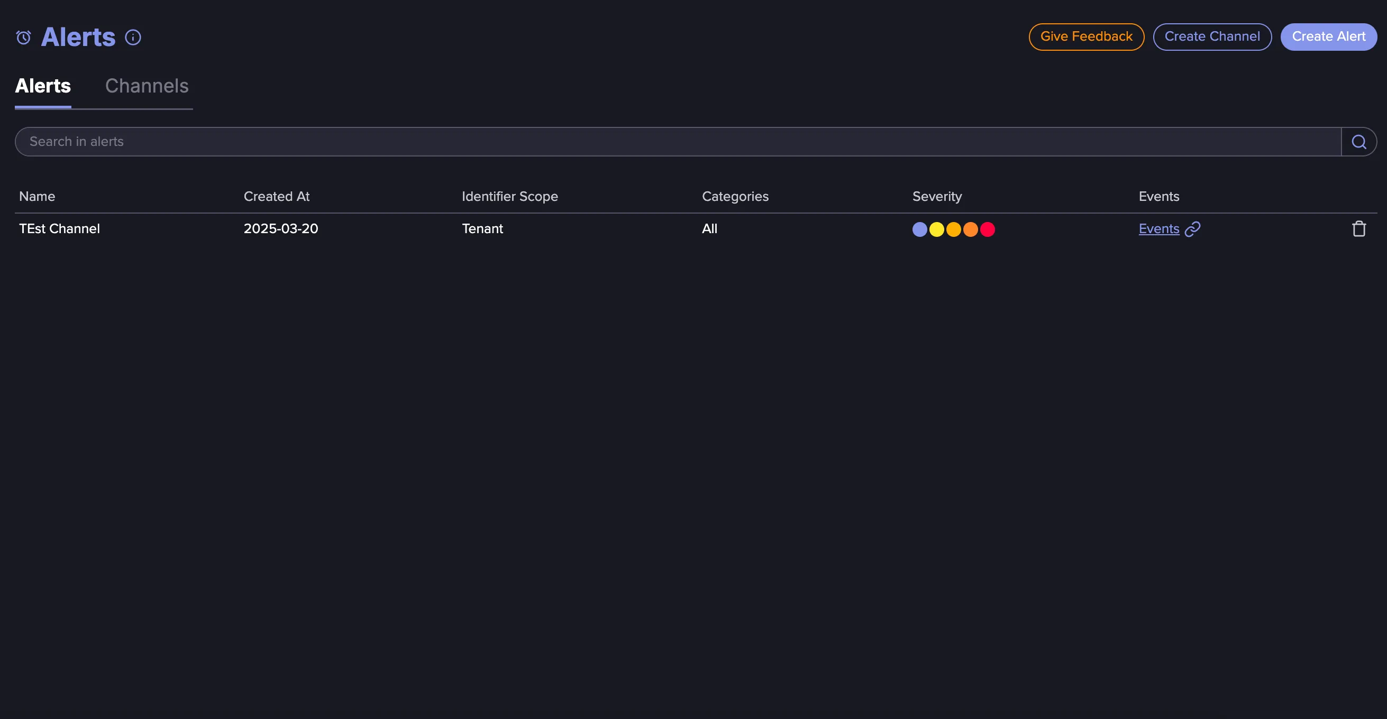This screenshot has height=719, width=1387.
Task: Delete the TEst Channel alert via trash icon
Action: pos(1358,229)
